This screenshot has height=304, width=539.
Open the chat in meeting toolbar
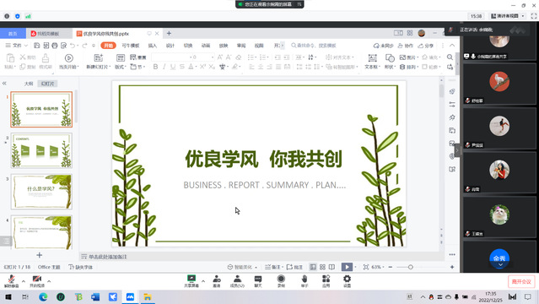(x=258, y=281)
